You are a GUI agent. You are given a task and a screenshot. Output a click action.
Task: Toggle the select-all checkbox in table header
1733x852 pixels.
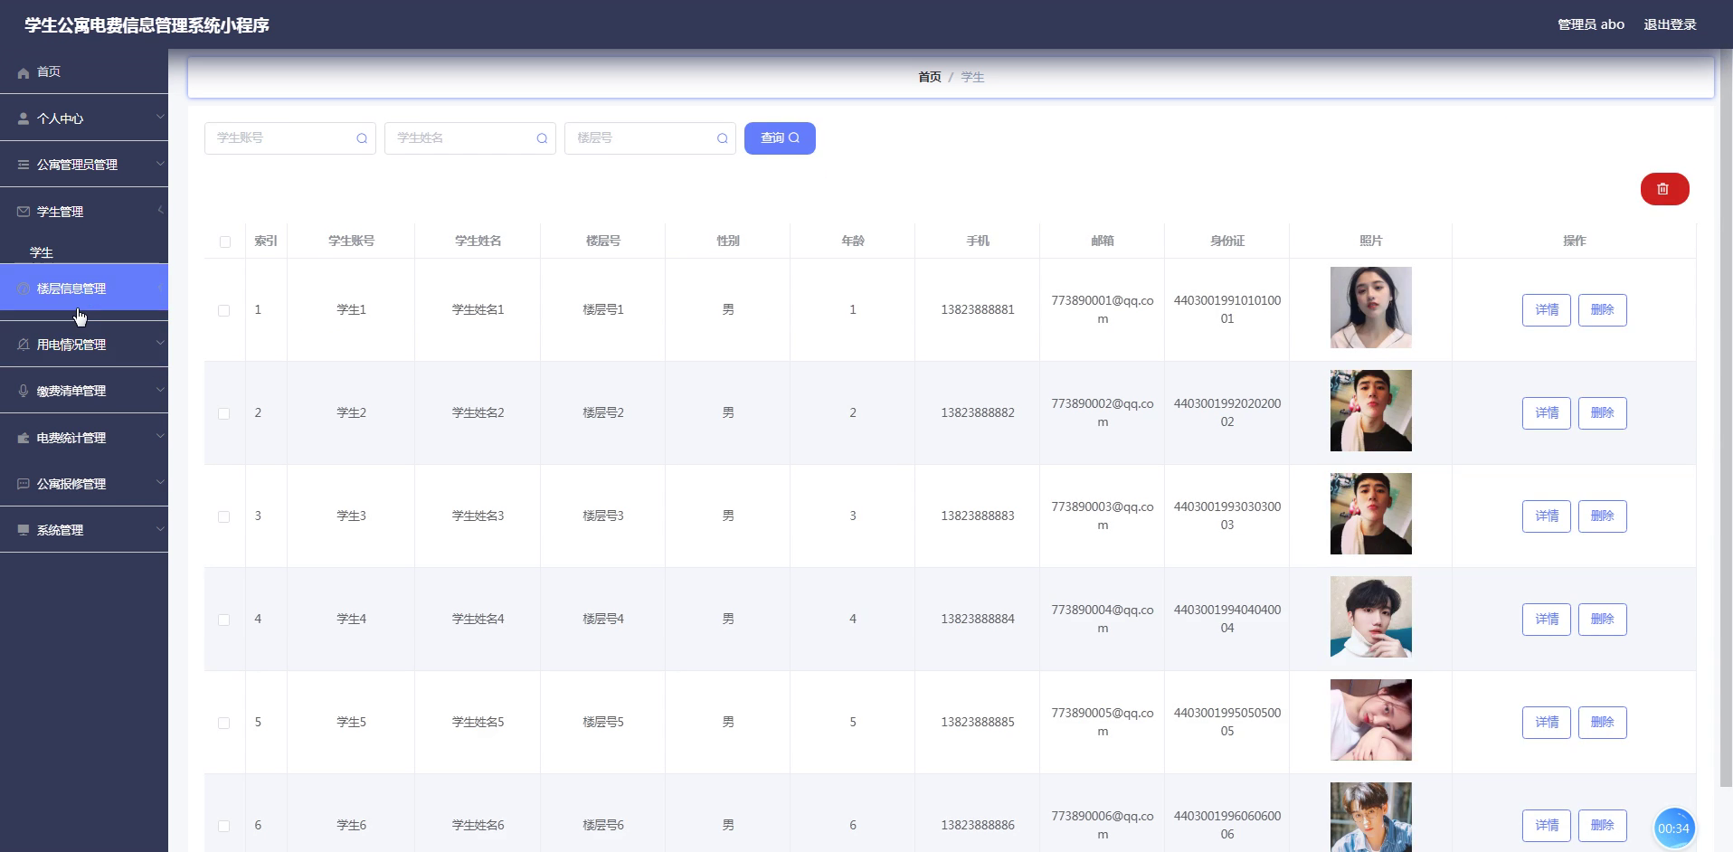(225, 241)
